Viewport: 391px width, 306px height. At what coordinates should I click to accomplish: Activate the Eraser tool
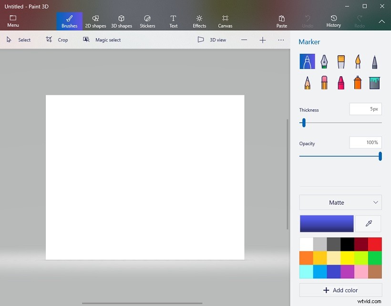pos(324,82)
